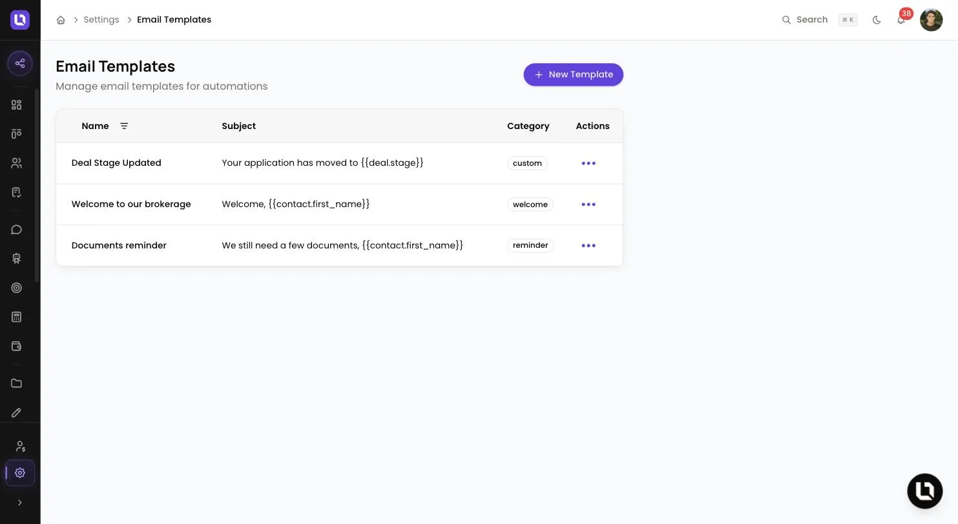Open the contacts people icon in the sidebar
This screenshot has height=524, width=958.
17,163
